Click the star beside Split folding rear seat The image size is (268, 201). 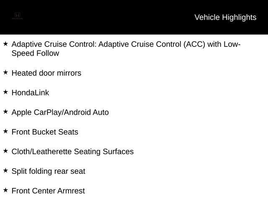(5, 170)
